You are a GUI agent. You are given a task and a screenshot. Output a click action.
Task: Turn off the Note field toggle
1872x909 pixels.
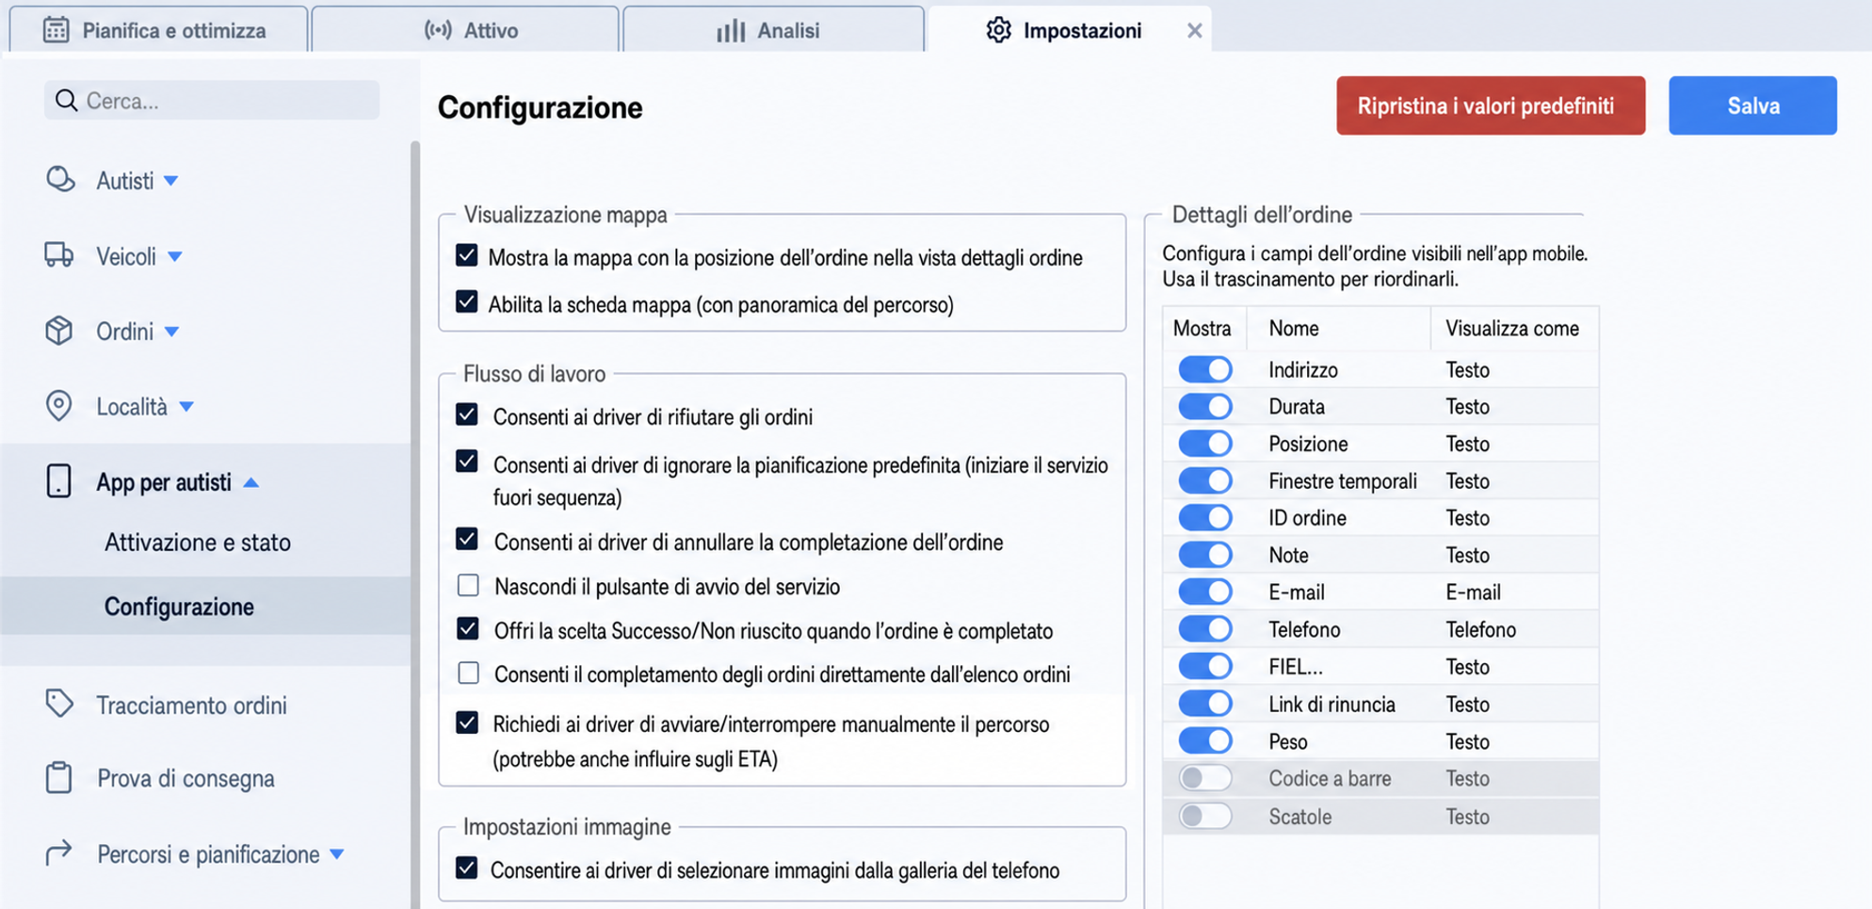tap(1204, 555)
